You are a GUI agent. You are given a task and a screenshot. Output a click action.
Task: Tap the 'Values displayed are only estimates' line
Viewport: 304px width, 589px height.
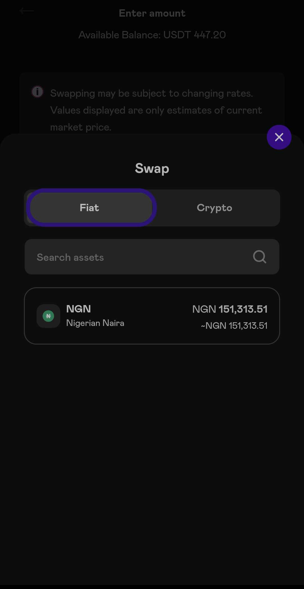[x=156, y=110]
